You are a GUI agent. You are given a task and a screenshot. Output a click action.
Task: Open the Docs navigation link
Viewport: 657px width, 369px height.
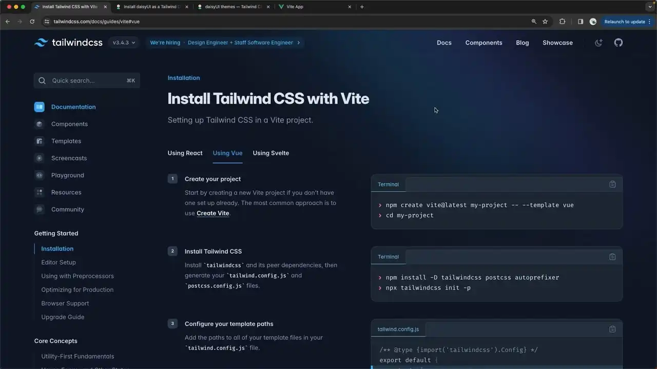(x=444, y=43)
